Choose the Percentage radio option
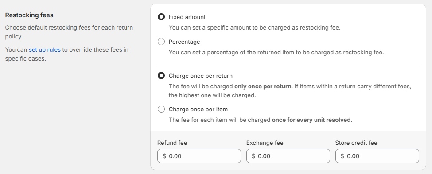 pyautogui.click(x=161, y=42)
